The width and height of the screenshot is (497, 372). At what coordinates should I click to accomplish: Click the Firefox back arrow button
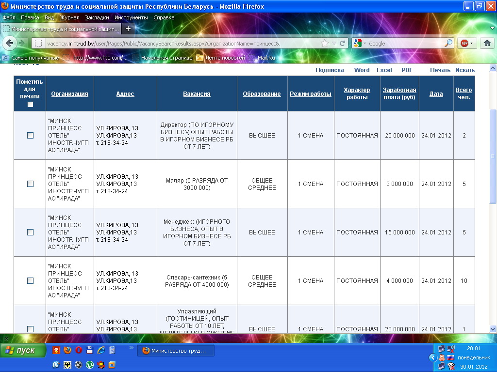(9, 43)
